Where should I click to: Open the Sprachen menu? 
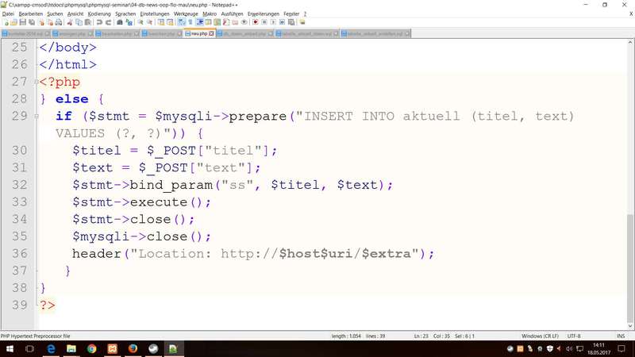(x=125, y=13)
